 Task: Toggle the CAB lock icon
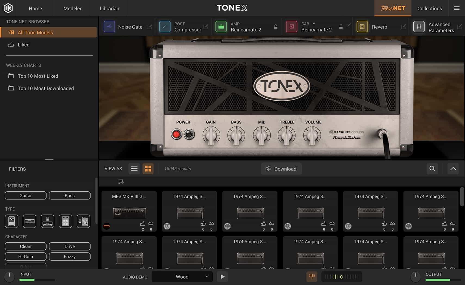(x=341, y=27)
